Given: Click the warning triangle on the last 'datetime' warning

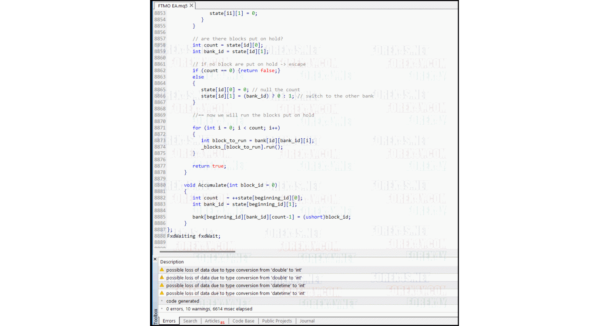Looking at the screenshot, I should click(162, 293).
